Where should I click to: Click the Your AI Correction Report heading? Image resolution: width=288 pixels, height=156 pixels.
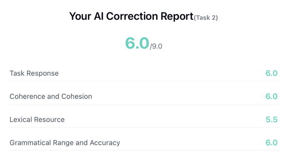click(x=131, y=16)
